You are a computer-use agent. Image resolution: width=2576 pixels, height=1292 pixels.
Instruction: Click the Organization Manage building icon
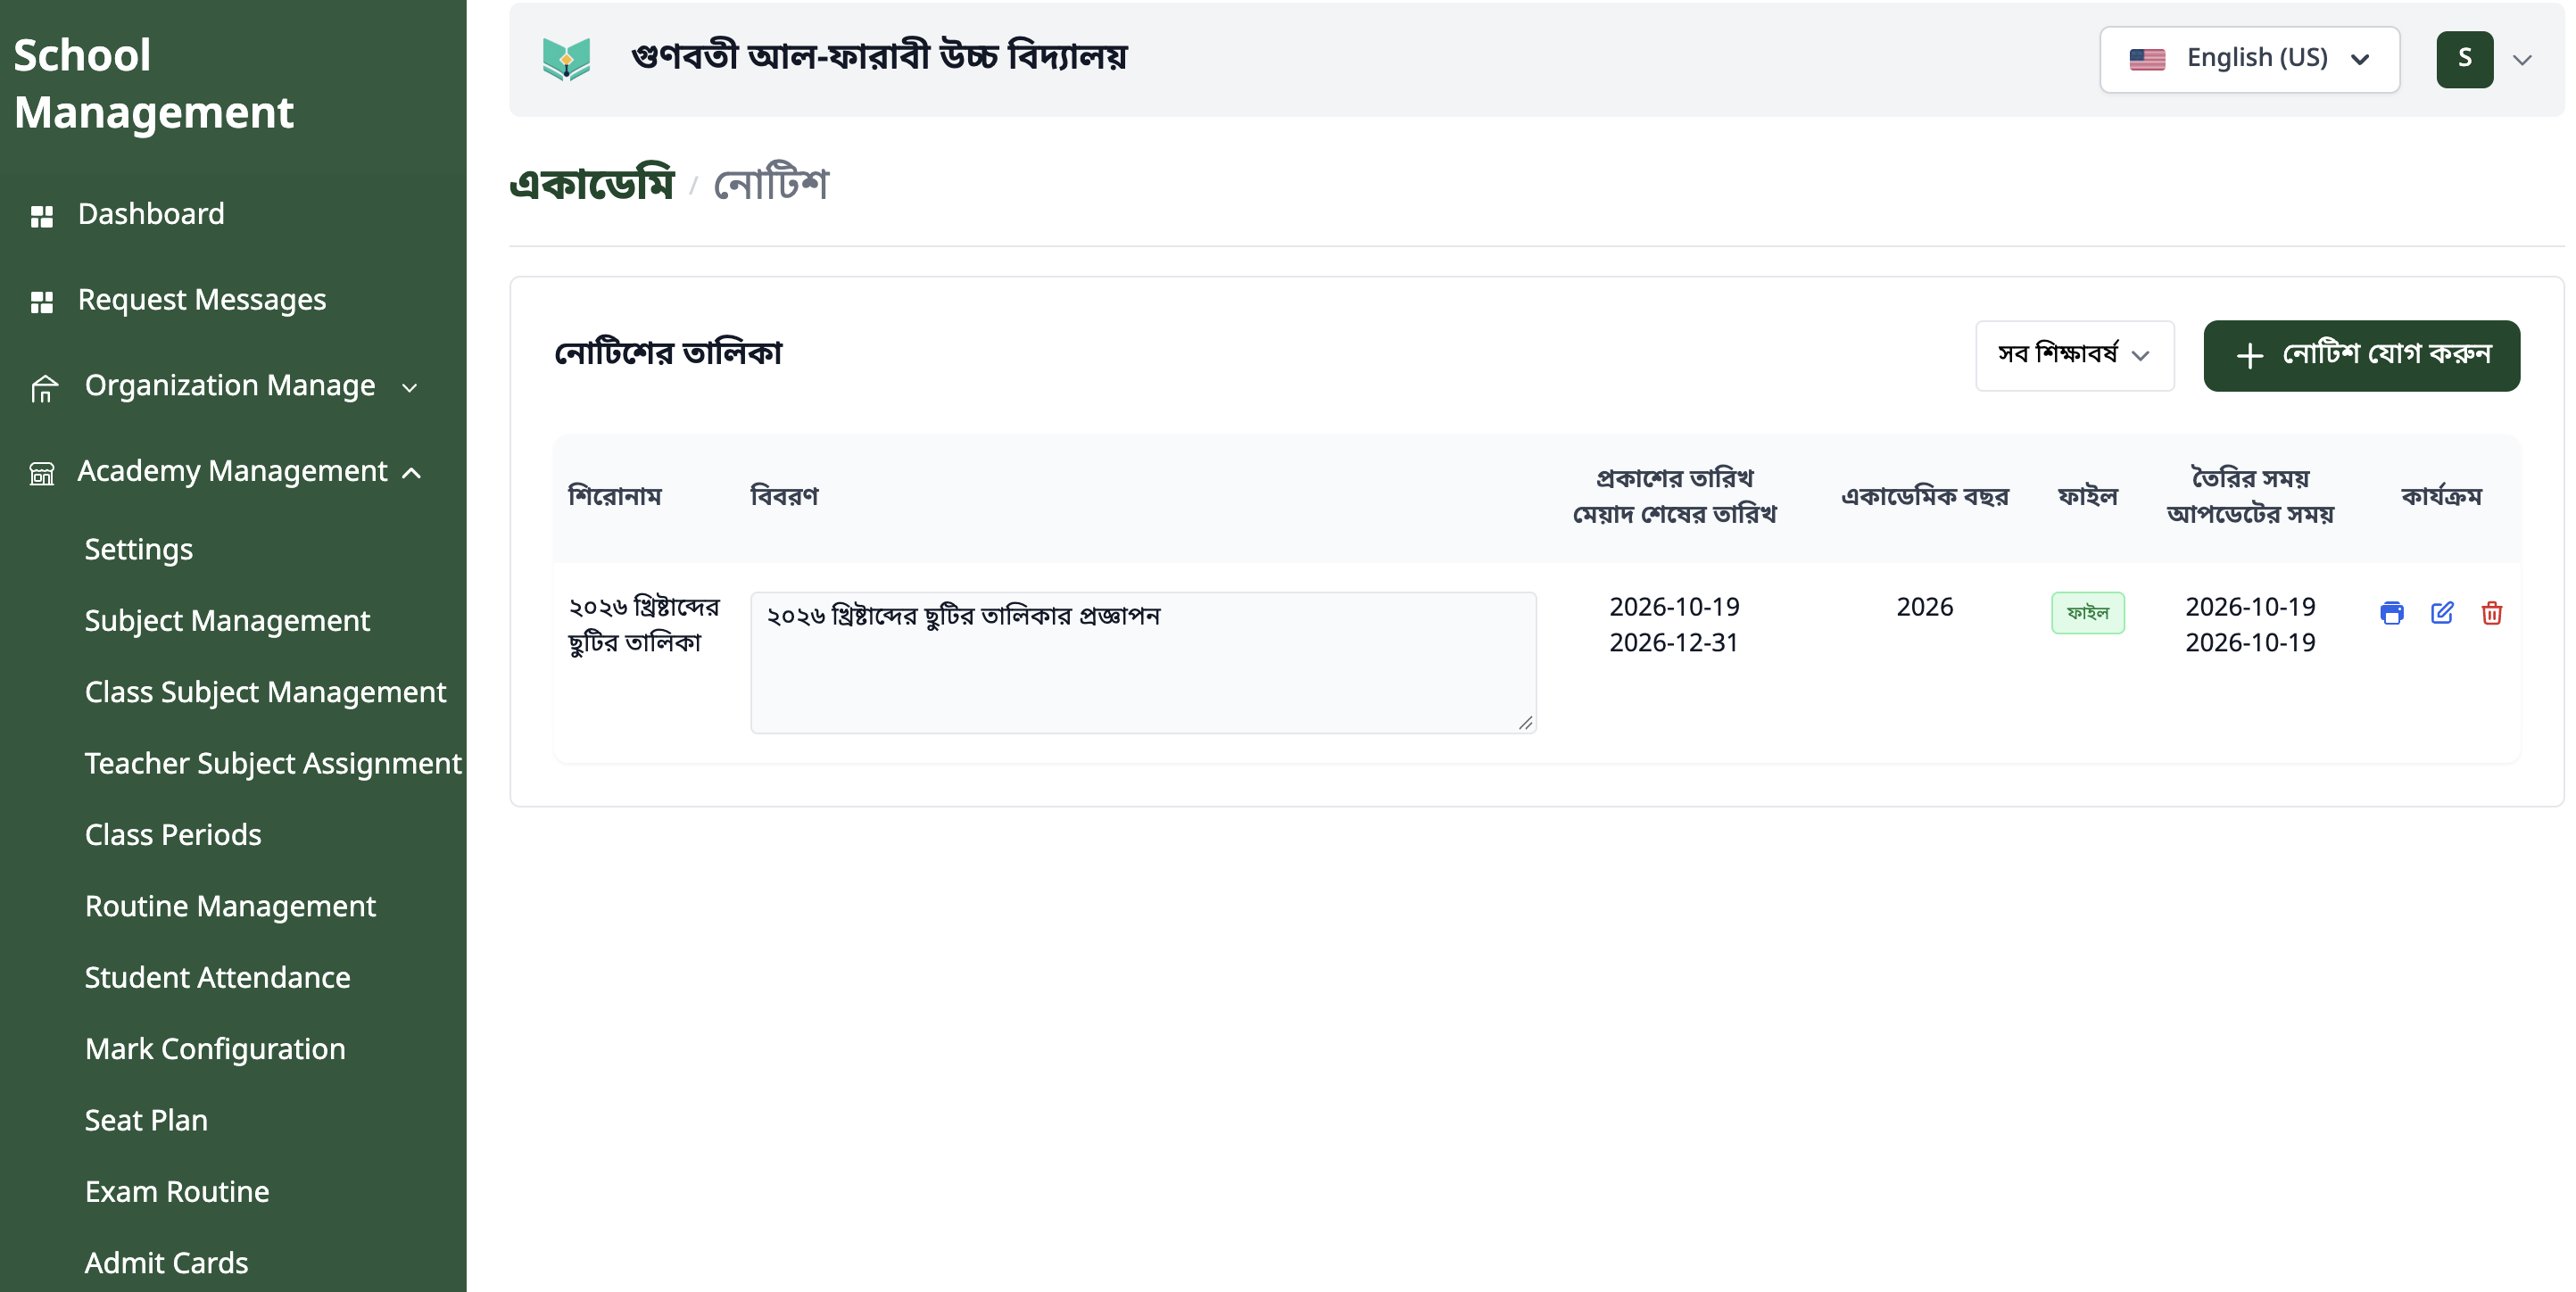point(44,388)
